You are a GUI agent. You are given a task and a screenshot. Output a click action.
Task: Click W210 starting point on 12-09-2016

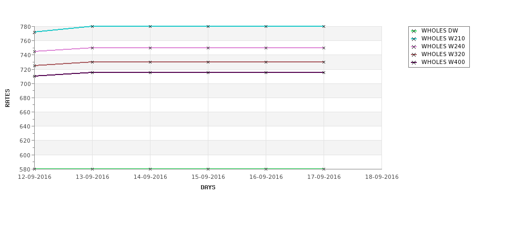point(34,33)
